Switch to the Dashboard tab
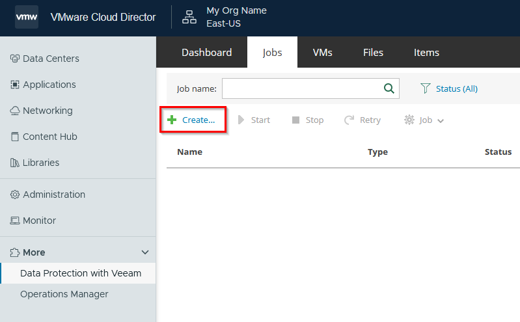The image size is (520, 322). [x=206, y=53]
